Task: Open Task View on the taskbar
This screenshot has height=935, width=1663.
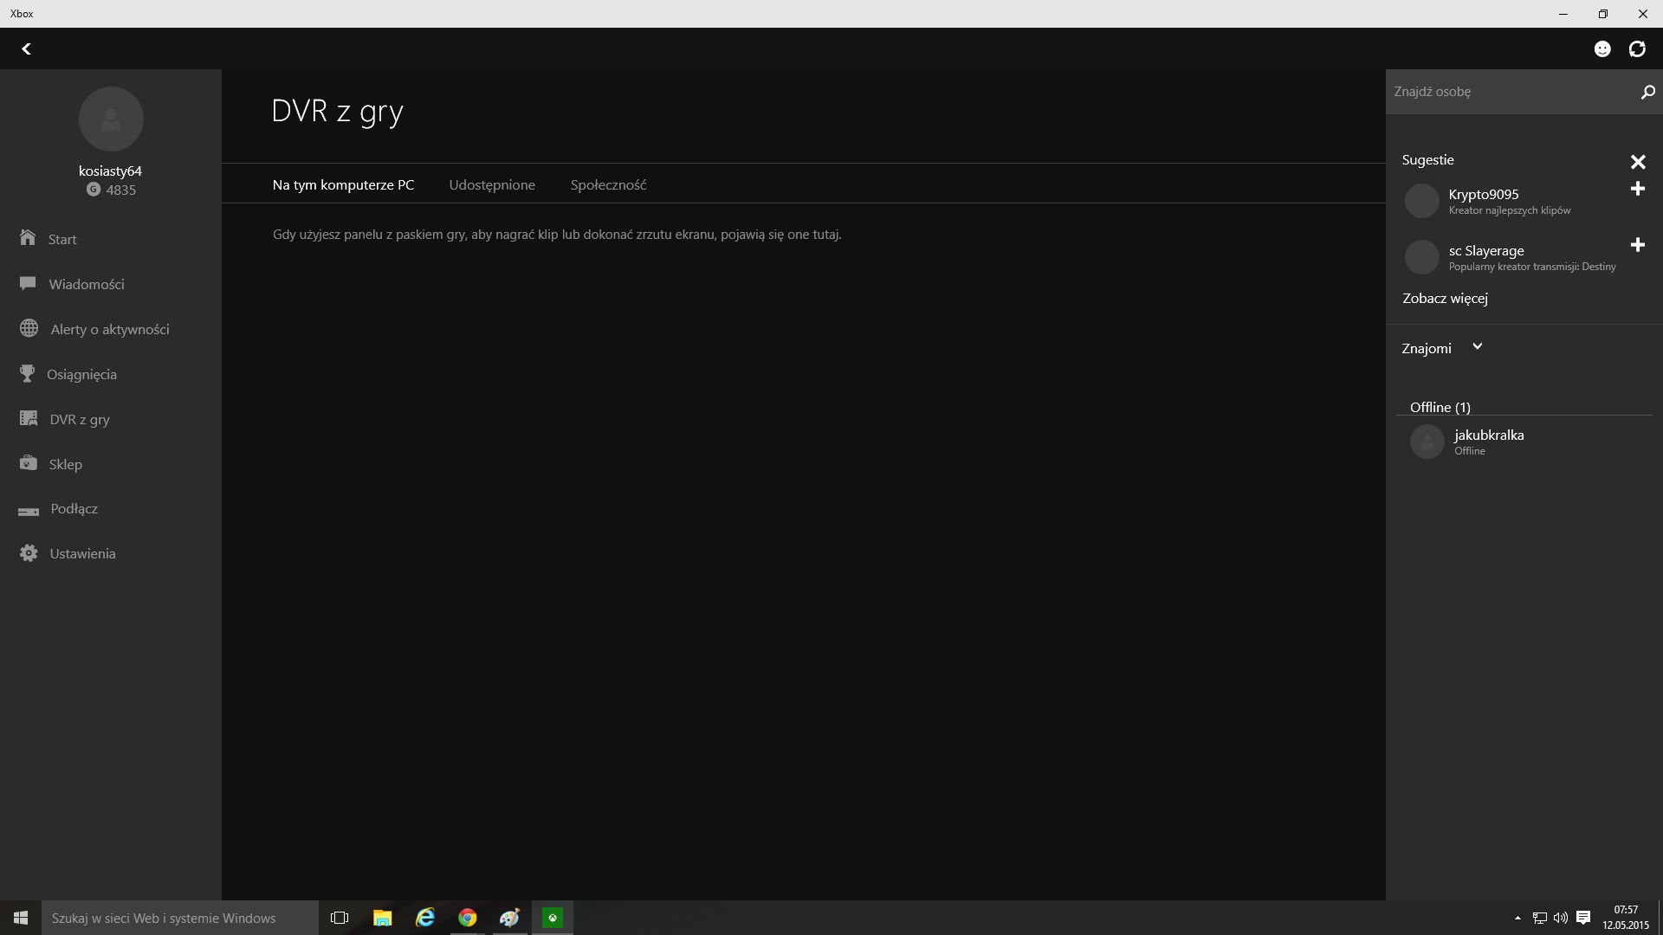Action: 340,918
